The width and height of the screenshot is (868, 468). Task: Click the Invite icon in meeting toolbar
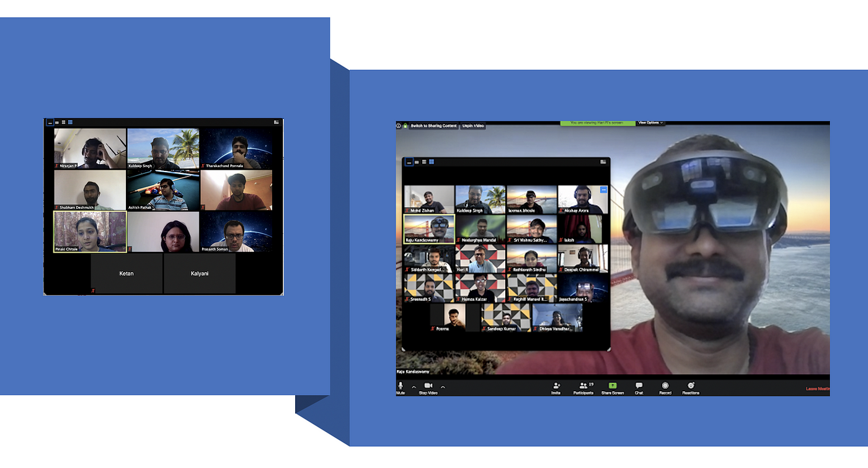click(x=556, y=386)
